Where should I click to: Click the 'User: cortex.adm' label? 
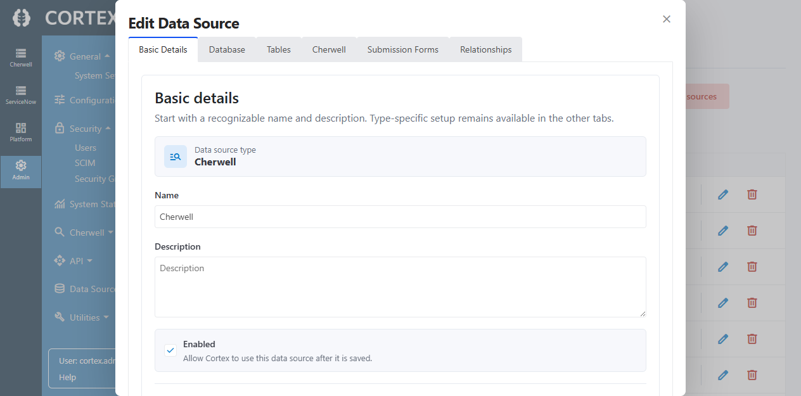coord(87,361)
